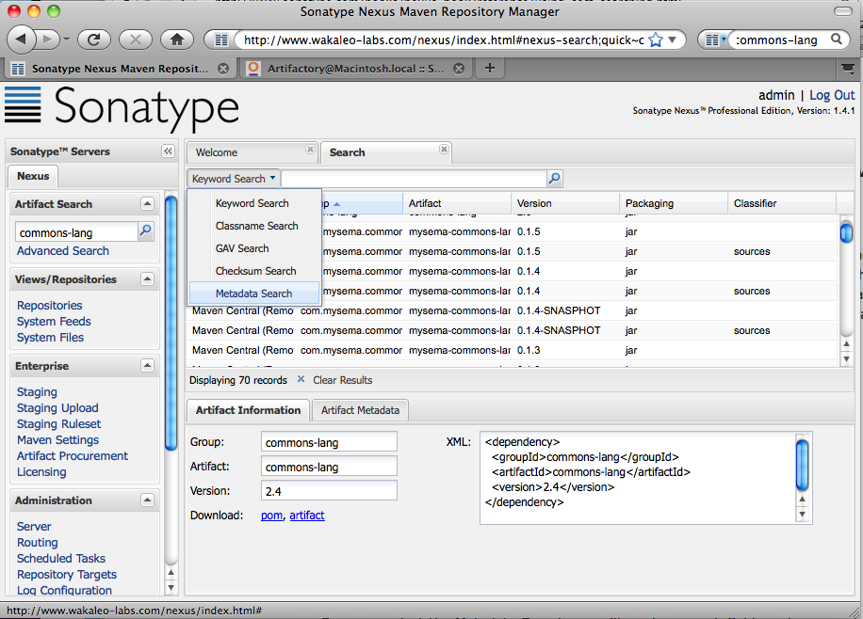Click the main search box magnifier icon
The width and height of the screenshot is (863, 619).
pos(554,178)
